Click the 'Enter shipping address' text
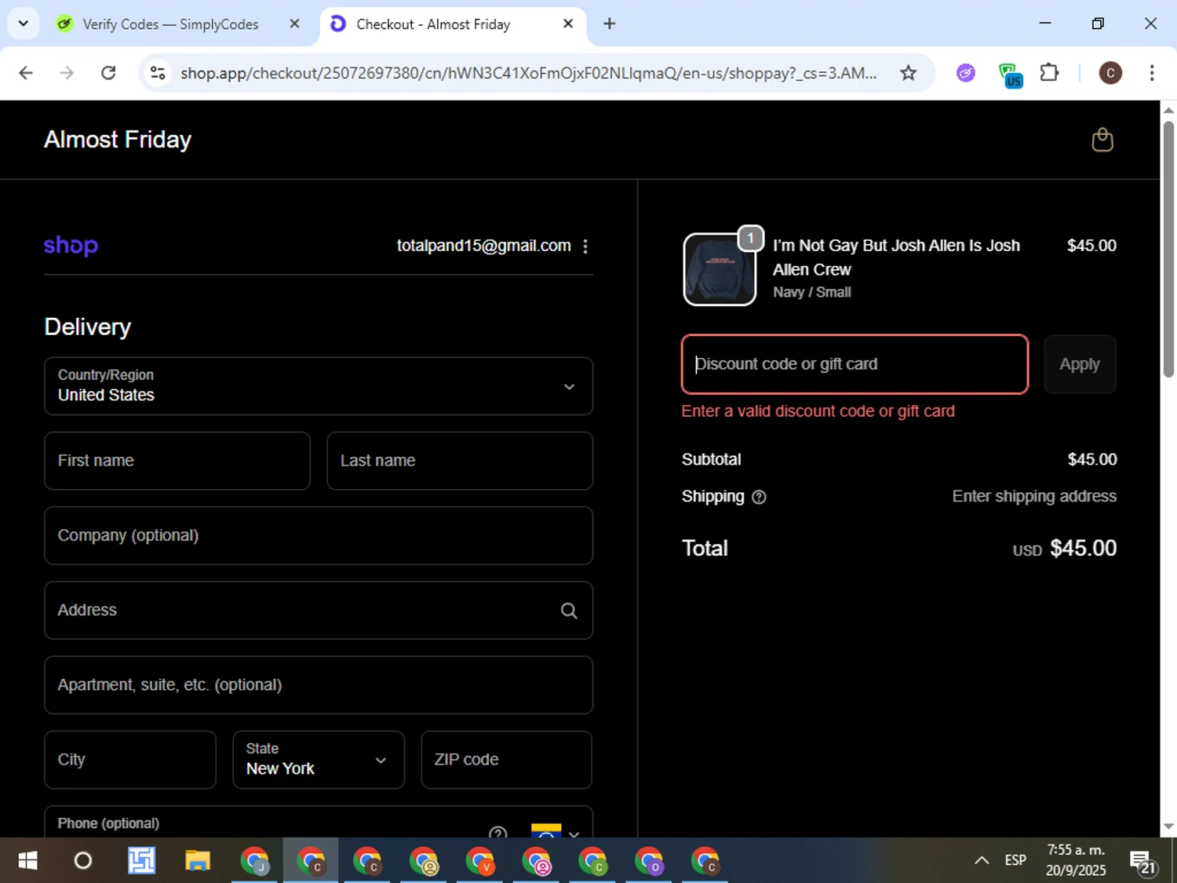1177x883 pixels. point(1034,496)
